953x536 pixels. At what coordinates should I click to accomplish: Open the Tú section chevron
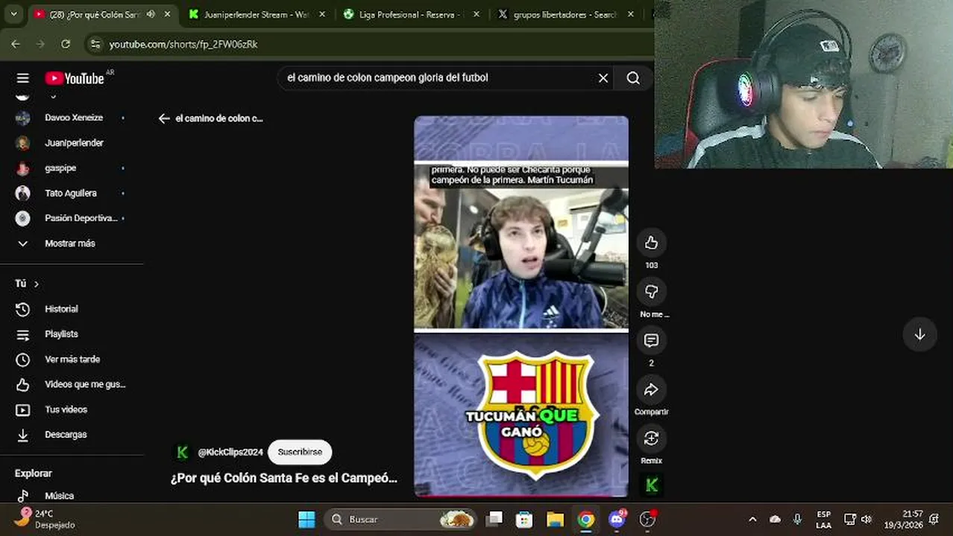(x=36, y=284)
